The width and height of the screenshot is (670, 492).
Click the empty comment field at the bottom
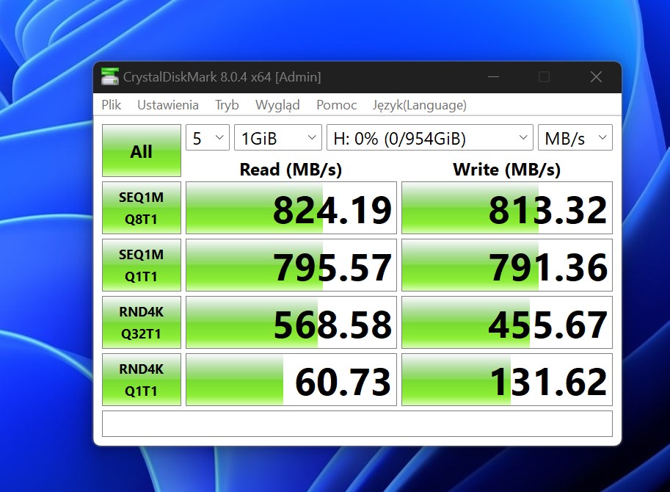tap(357, 424)
